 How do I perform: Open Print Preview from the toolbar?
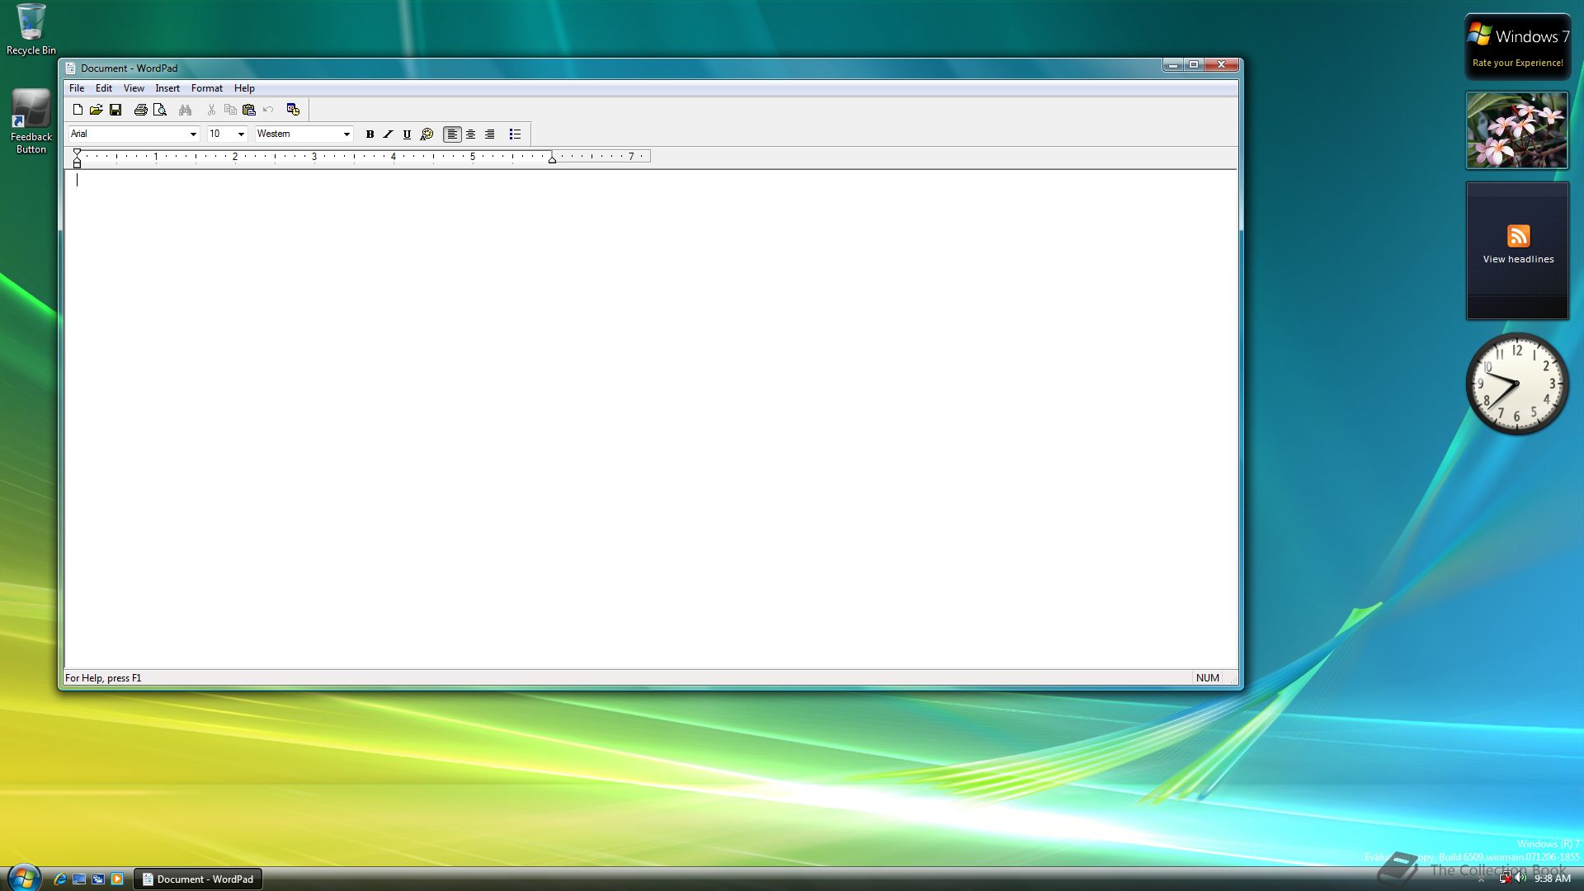click(160, 109)
